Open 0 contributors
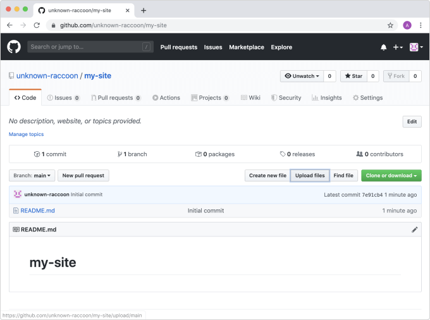430x320 pixels. click(380, 154)
